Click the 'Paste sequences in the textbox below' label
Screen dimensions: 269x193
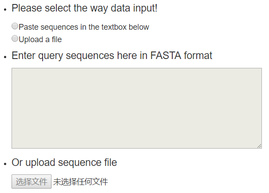(x=84, y=27)
